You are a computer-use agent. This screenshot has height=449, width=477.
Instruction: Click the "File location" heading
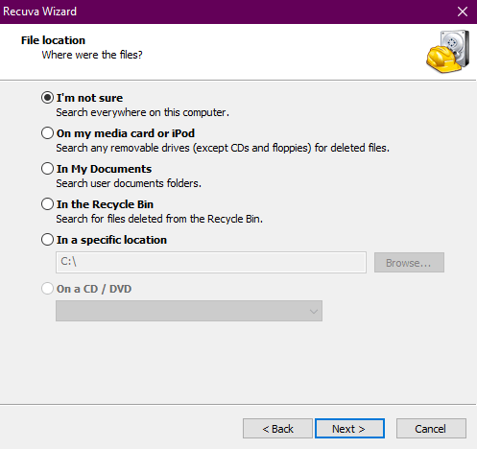point(53,40)
